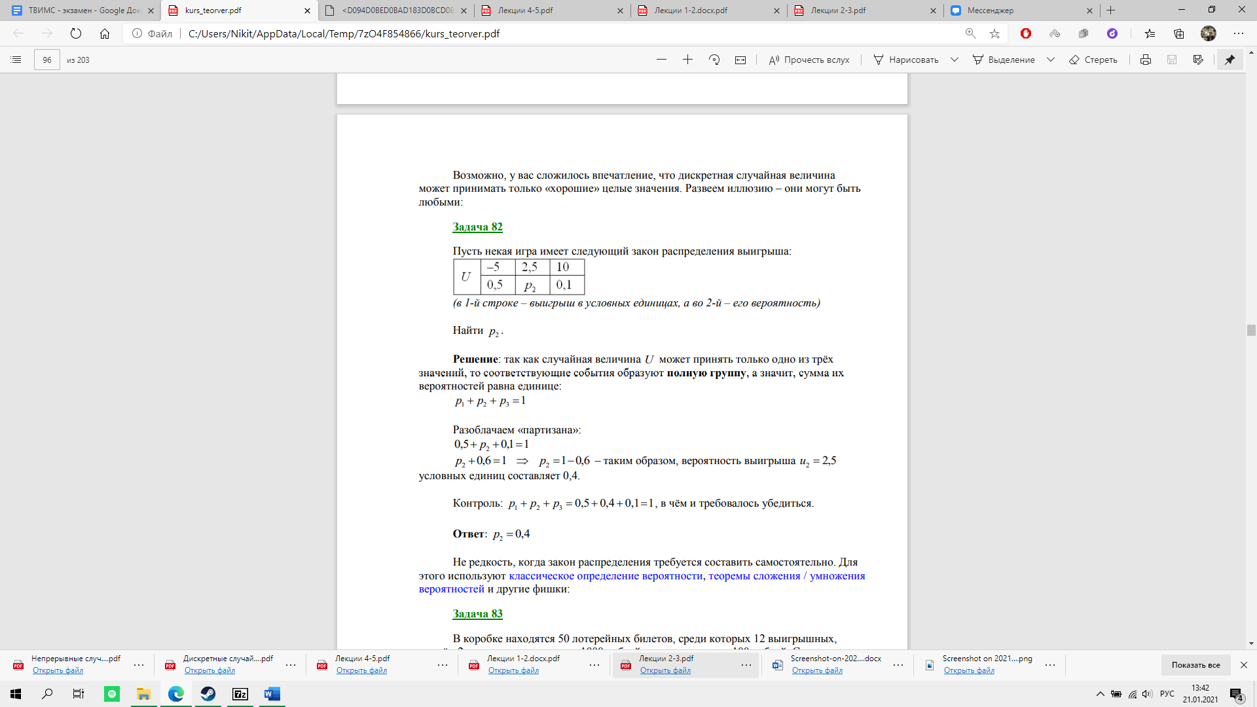Screen dimensions: 1257x707
Task: Switch to the Лекции 4-5.pdf tab
Action: point(553,10)
